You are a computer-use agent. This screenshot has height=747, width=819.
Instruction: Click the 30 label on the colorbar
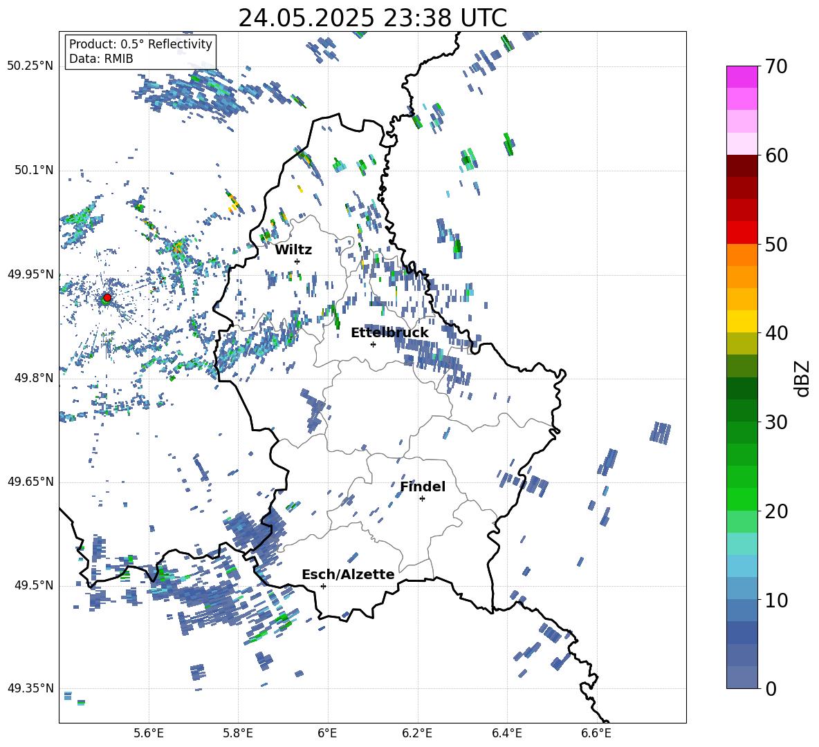click(x=776, y=422)
